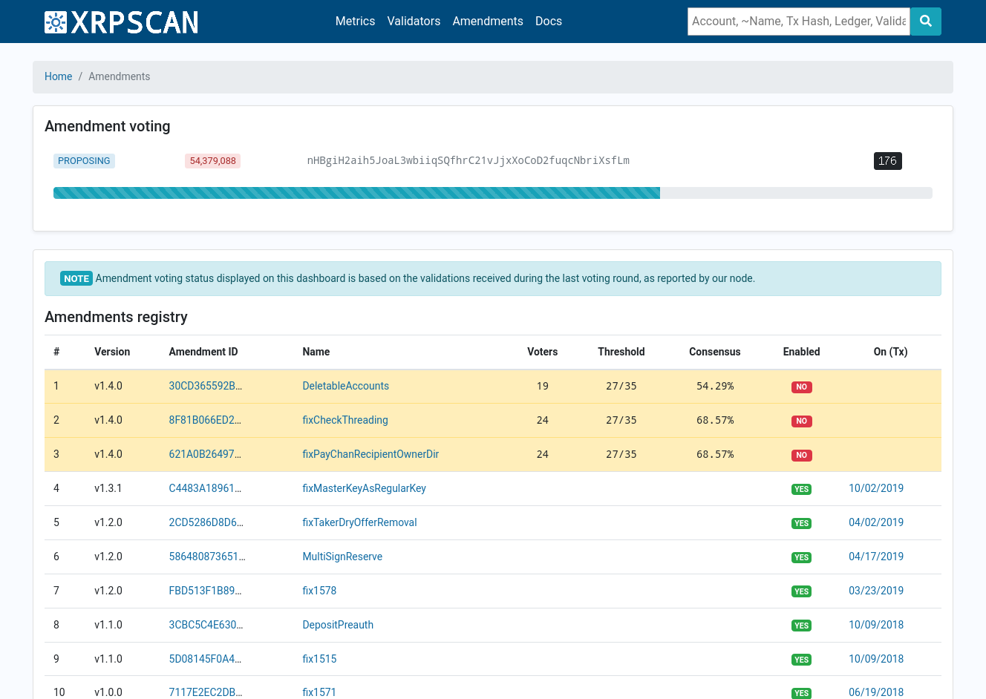Image resolution: width=986 pixels, height=699 pixels.
Task: Click the MultiSignReserve amendment ID link
Action: tap(206, 557)
